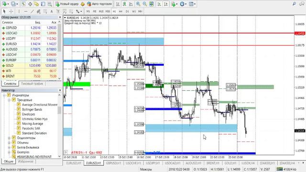Switch chart to line chart mode

131,4
